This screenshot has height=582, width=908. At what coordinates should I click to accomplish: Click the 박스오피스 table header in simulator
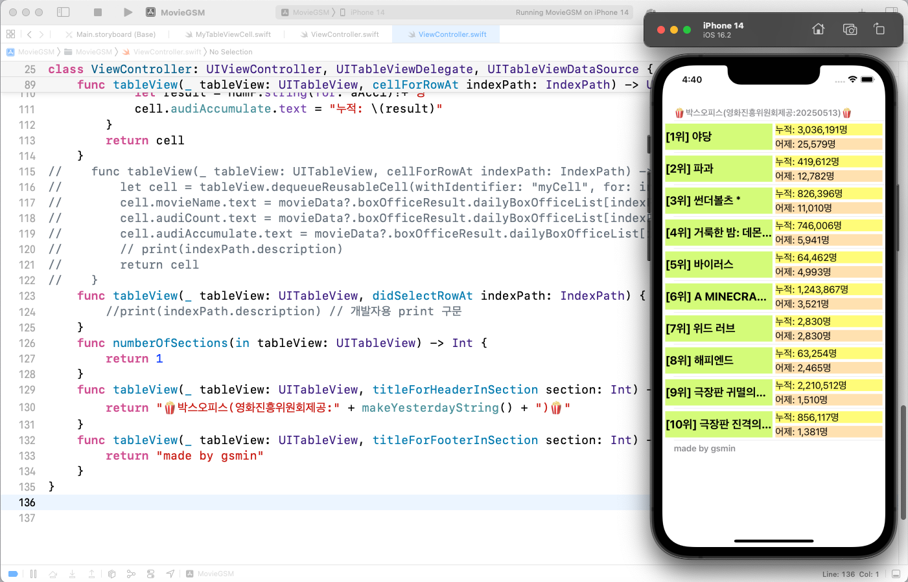click(763, 113)
